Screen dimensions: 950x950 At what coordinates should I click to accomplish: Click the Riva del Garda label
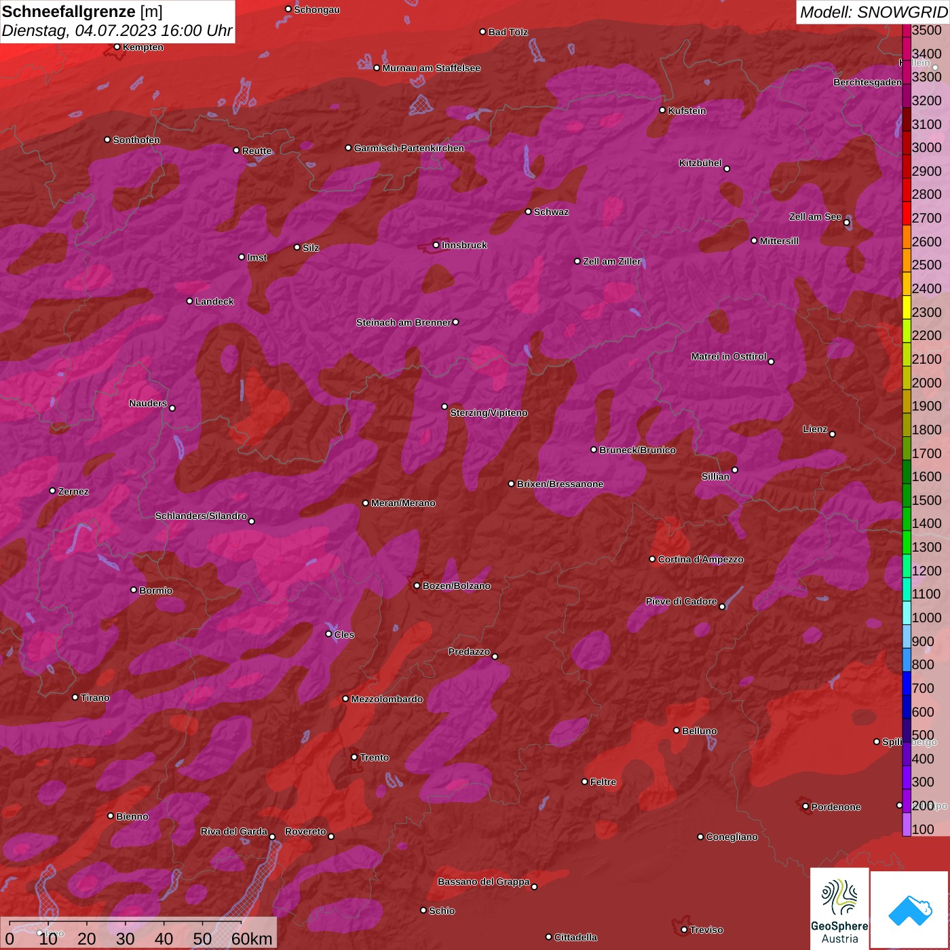point(234,831)
